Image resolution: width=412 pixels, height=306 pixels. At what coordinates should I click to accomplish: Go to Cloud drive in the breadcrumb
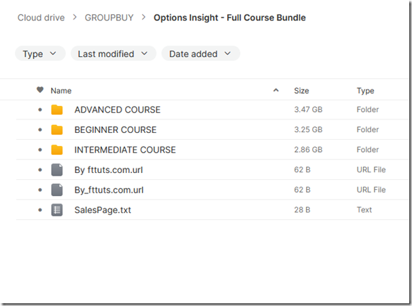41,18
